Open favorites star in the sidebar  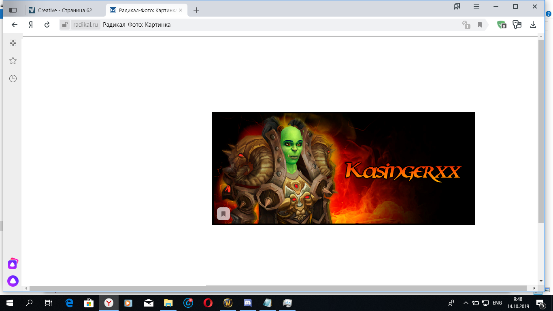click(x=13, y=61)
